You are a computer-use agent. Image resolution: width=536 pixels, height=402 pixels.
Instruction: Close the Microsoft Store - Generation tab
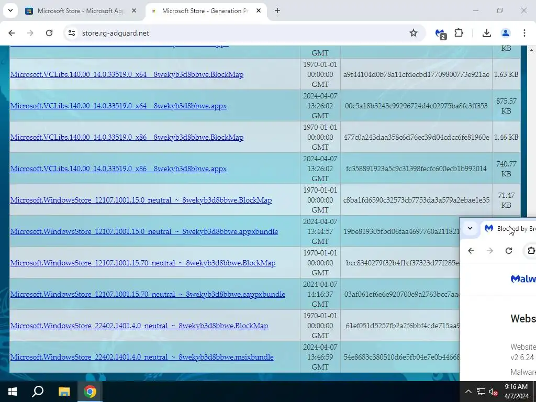point(259,11)
